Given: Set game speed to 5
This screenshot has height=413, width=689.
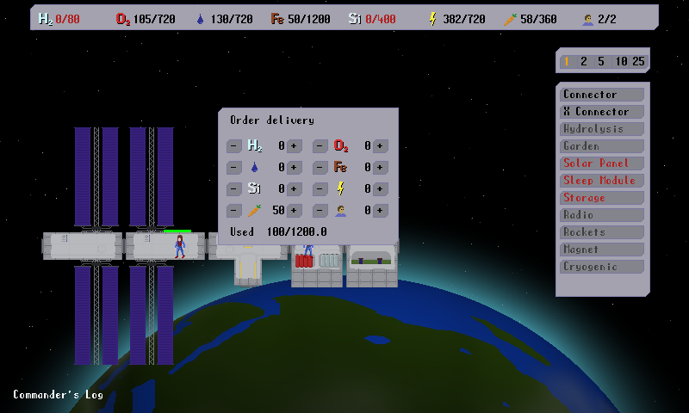Looking at the screenshot, I should pyautogui.click(x=601, y=61).
